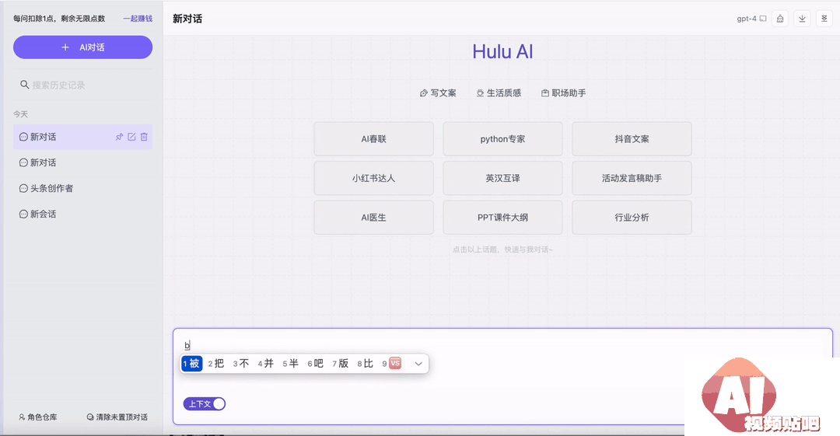Open the gpt-4 model selector

pos(751,19)
